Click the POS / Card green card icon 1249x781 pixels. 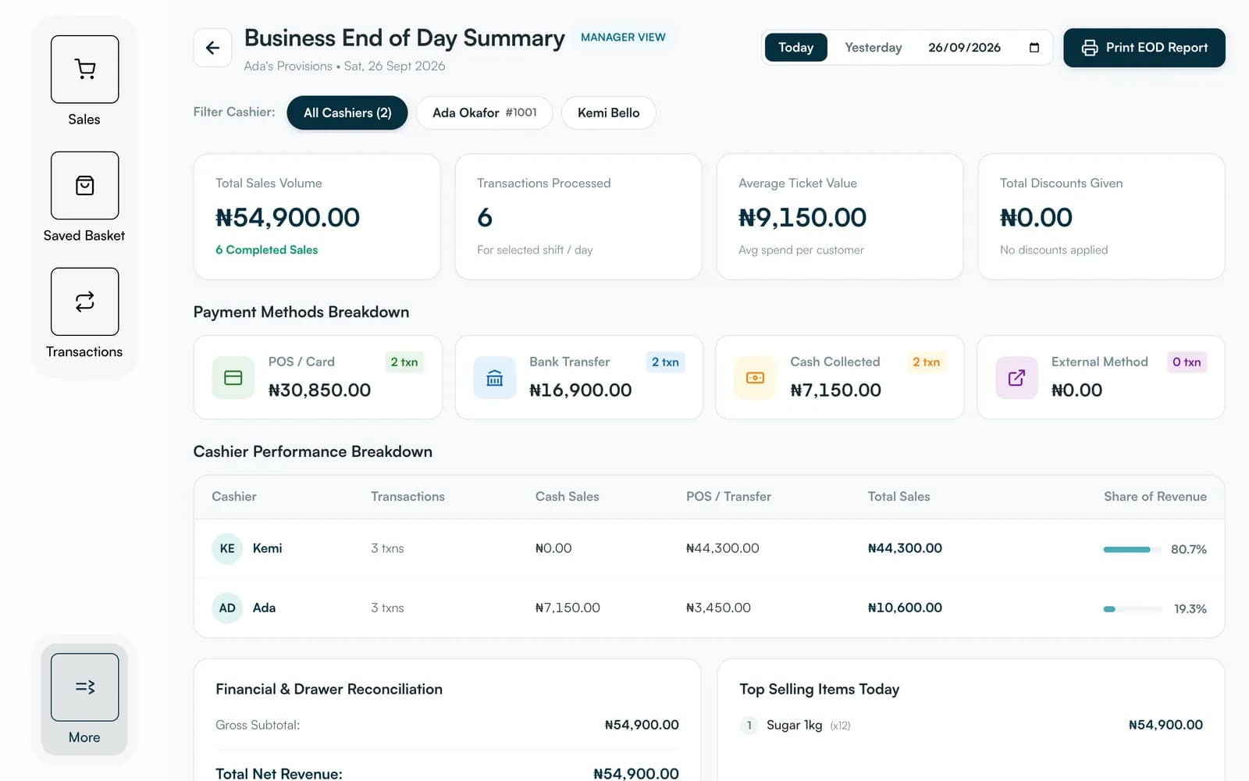tap(233, 377)
